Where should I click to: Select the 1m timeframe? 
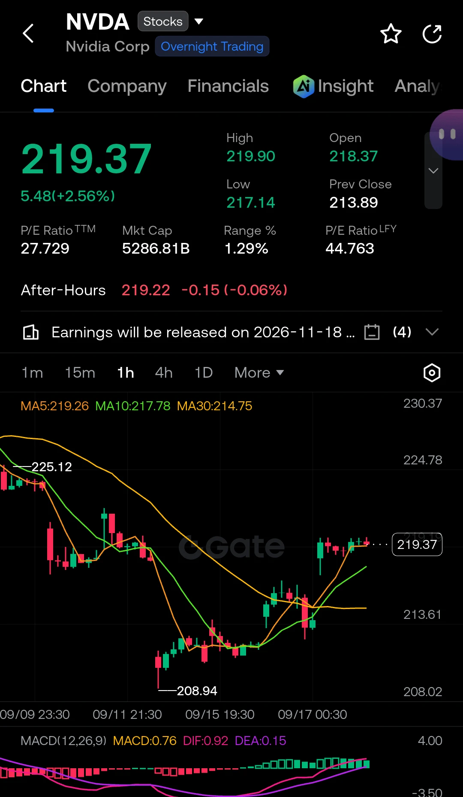click(32, 373)
